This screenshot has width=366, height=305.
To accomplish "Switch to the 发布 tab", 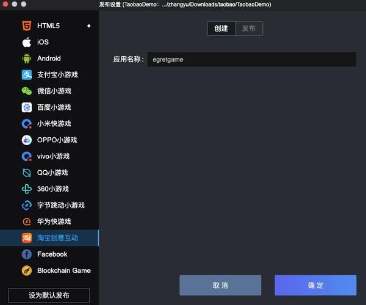I will tap(249, 29).
